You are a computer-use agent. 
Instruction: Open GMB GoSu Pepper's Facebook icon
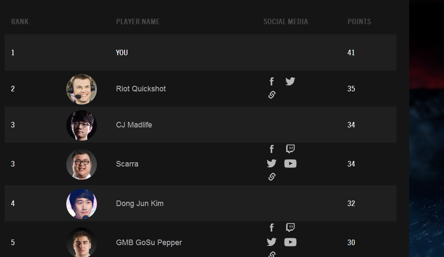[x=271, y=228]
